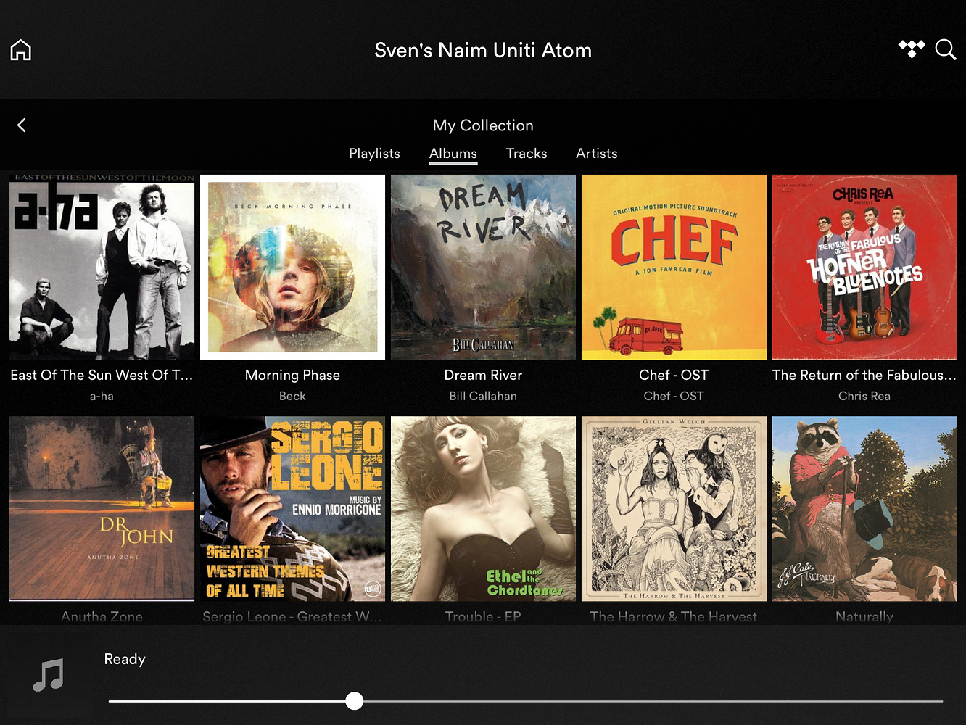Open search via the magnifier icon

[x=946, y=49]
